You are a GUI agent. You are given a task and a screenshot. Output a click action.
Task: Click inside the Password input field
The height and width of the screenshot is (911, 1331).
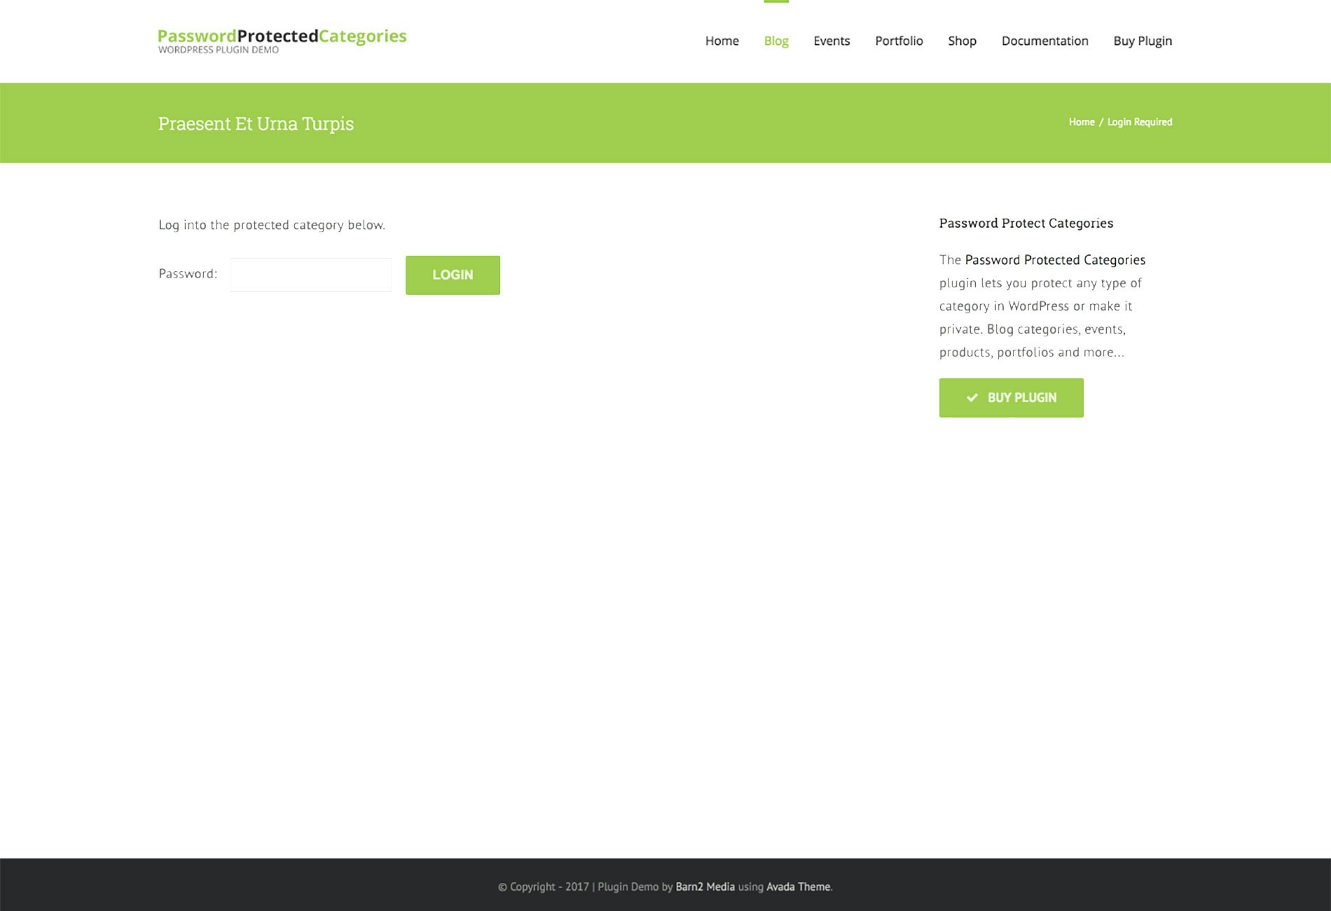[310, 274]
